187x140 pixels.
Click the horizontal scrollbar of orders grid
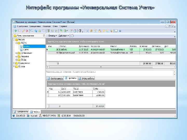[x=101, y=67]
